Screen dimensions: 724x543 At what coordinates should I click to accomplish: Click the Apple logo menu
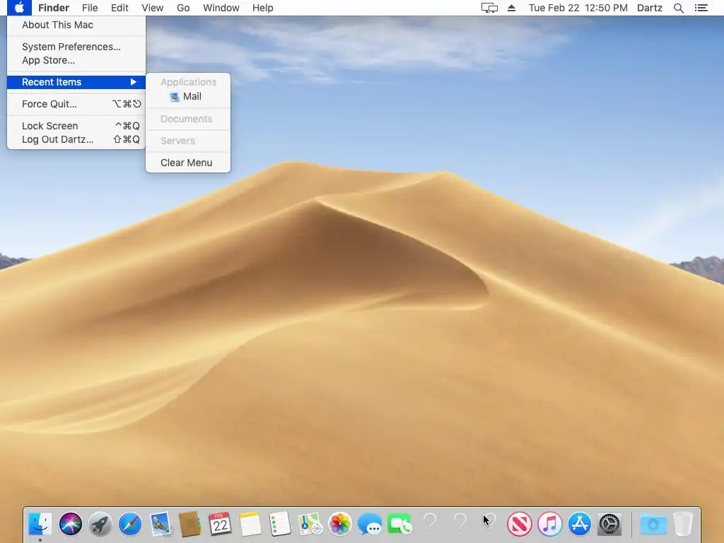pos(19,8)
